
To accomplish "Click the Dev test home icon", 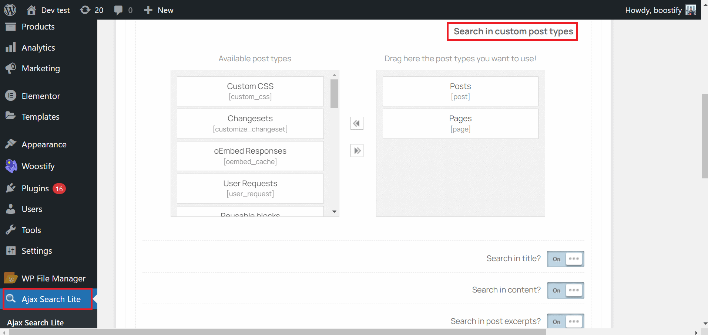I will [31, 10].
